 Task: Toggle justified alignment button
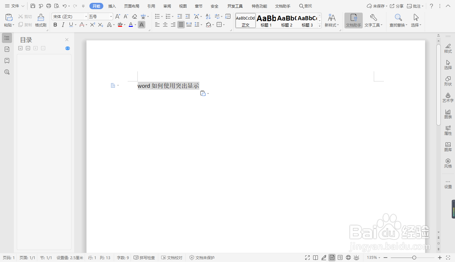pos(181,25)
